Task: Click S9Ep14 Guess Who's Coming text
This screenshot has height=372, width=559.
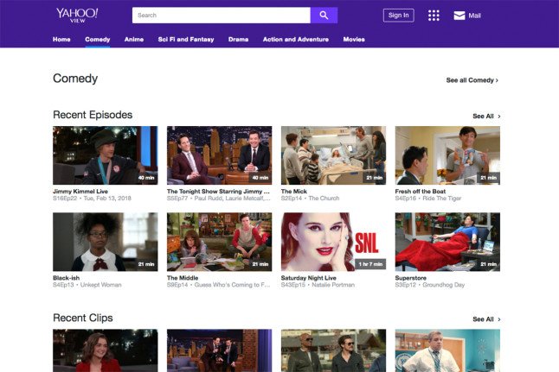Action: coord(219,285)
